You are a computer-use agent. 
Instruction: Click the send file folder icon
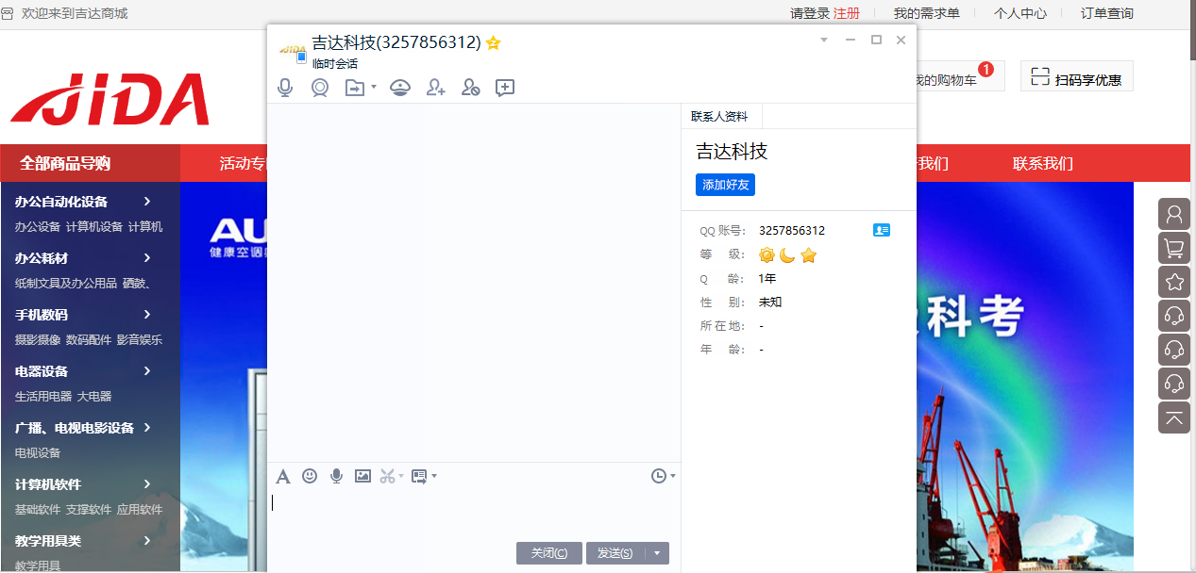[354, 88]
